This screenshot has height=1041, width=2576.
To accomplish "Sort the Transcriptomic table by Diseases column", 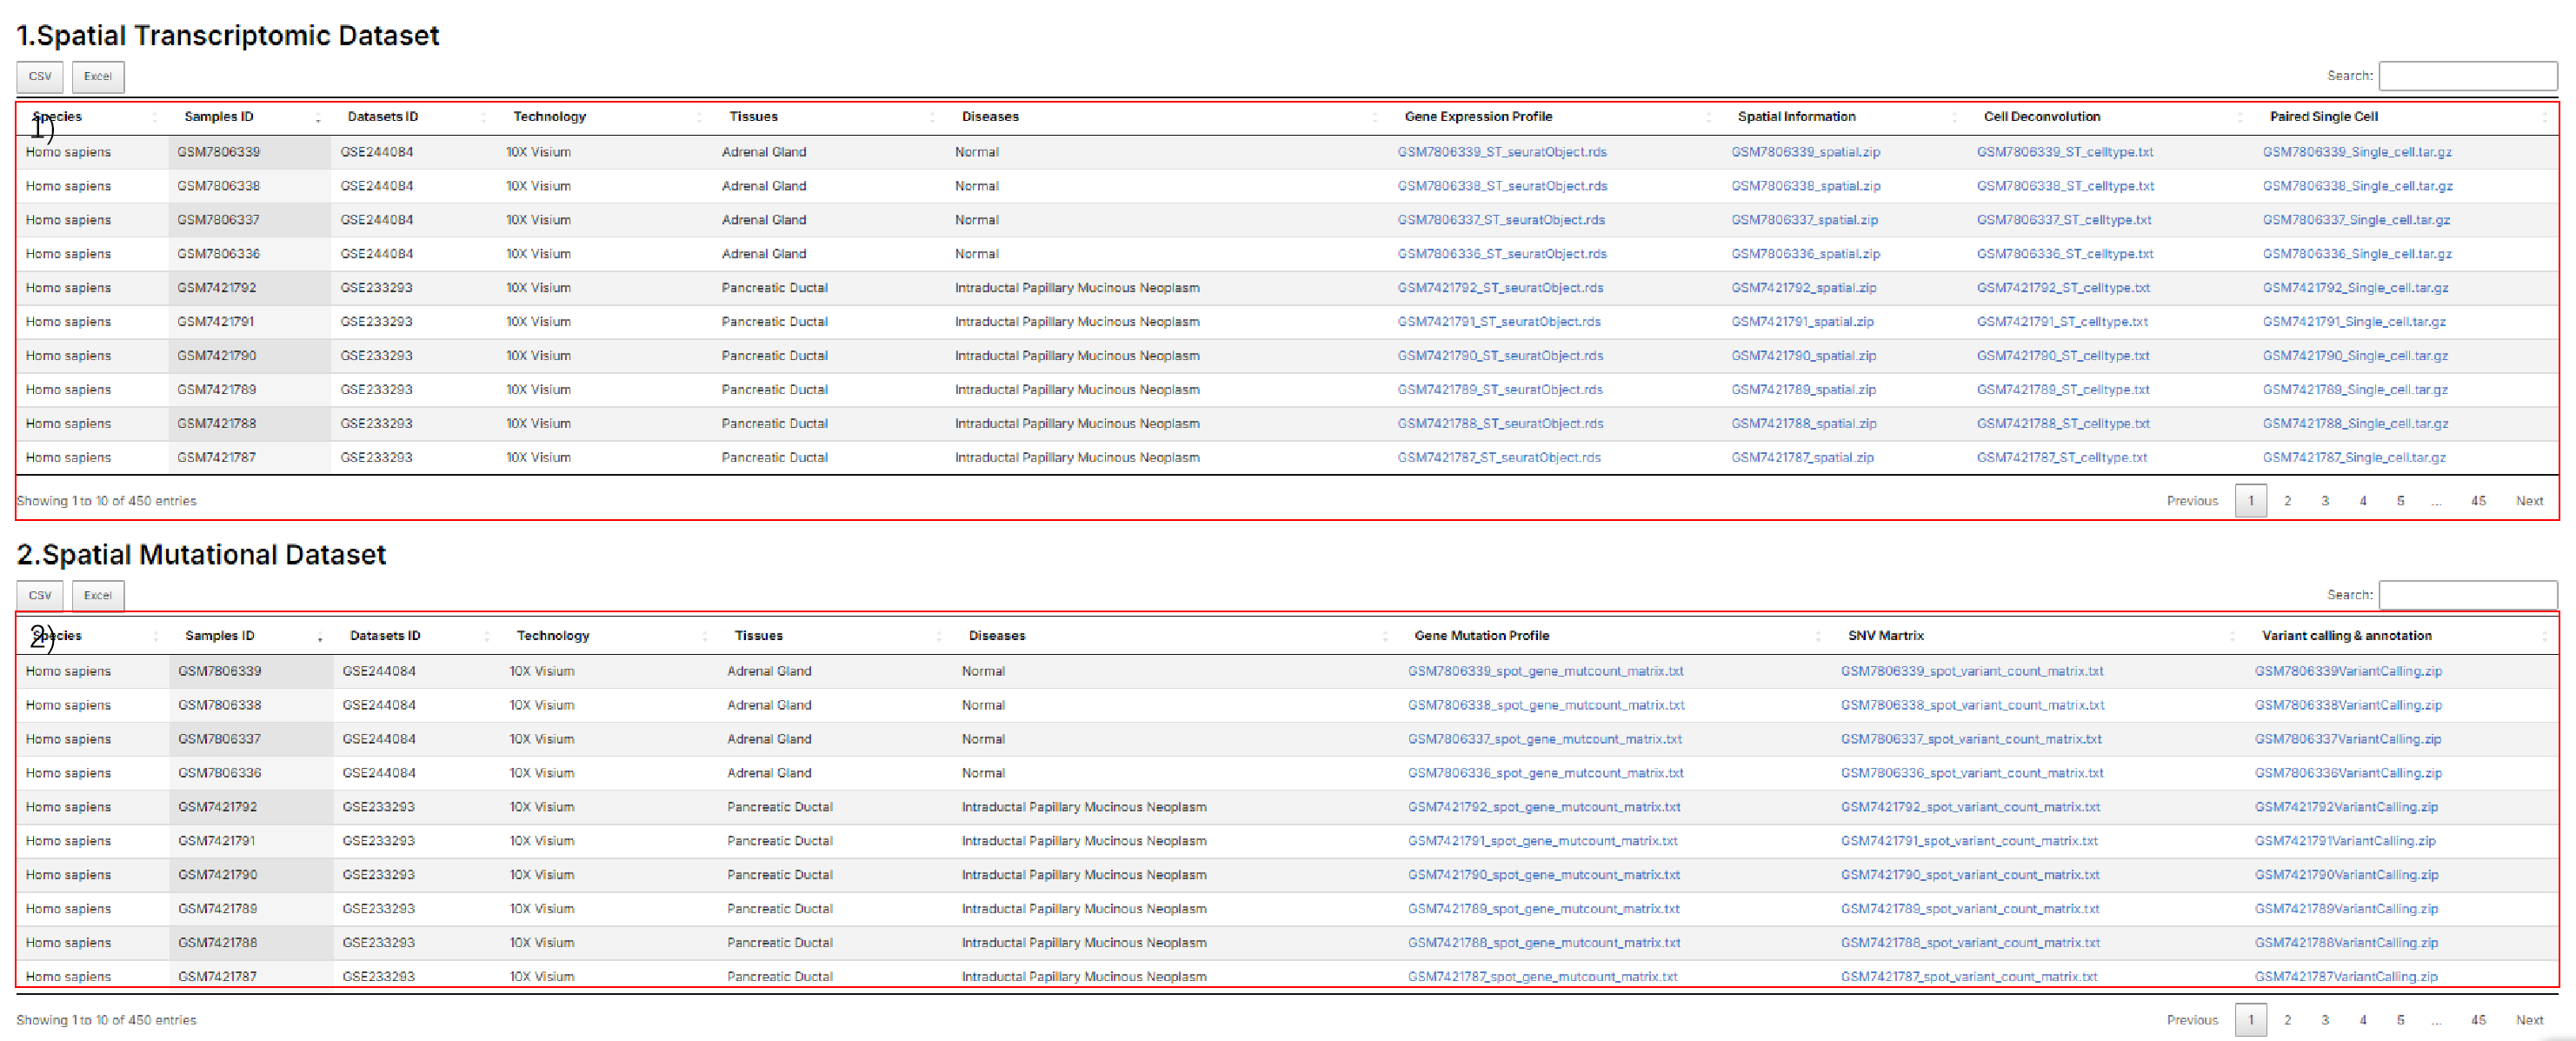I will coord(990,117).
